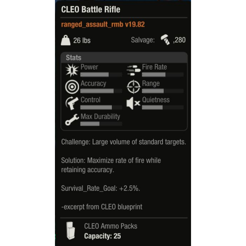This screenshot has height=246, width=246.
Task: Click the CLEO Ammo Packs label
Action: [111, 226]
